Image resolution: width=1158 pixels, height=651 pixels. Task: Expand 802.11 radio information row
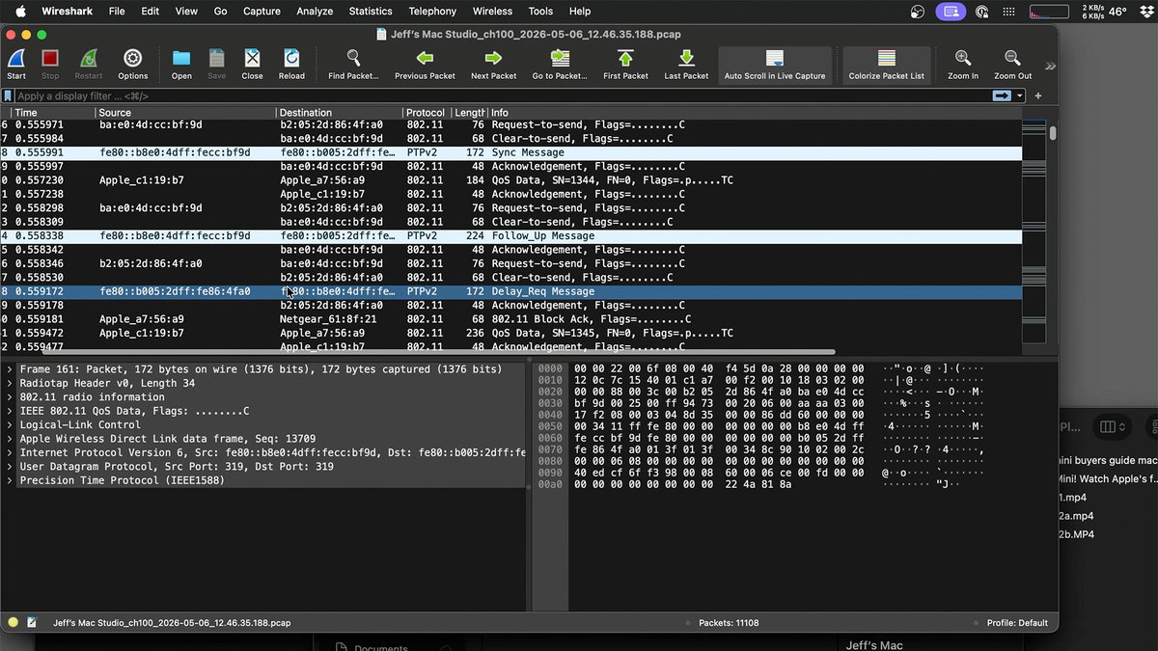click(9, 397)
